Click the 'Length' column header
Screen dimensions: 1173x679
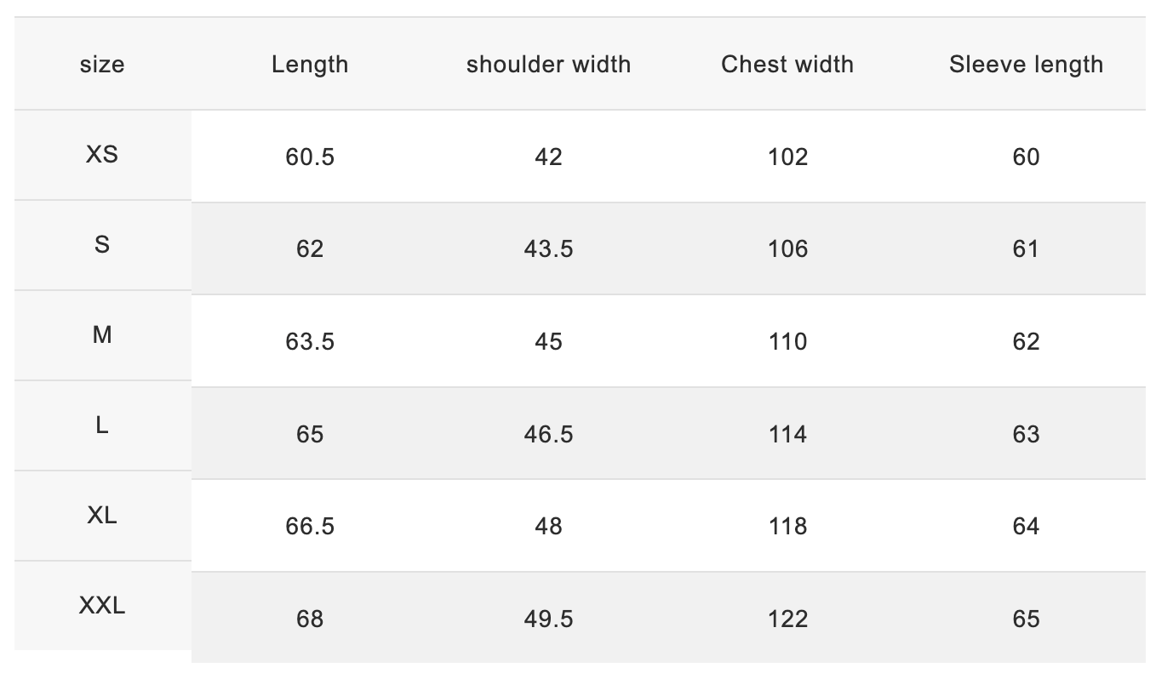[310, 65]
